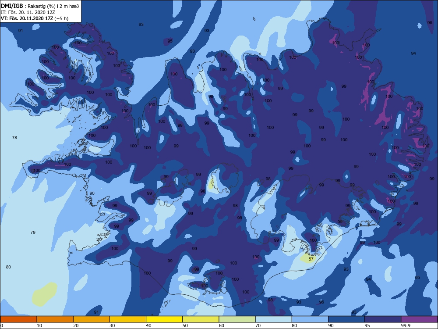The image size is (438, 329).
Task: Click the 70–80 pale blue legend swatch
Action: click(x=274, y=319)
